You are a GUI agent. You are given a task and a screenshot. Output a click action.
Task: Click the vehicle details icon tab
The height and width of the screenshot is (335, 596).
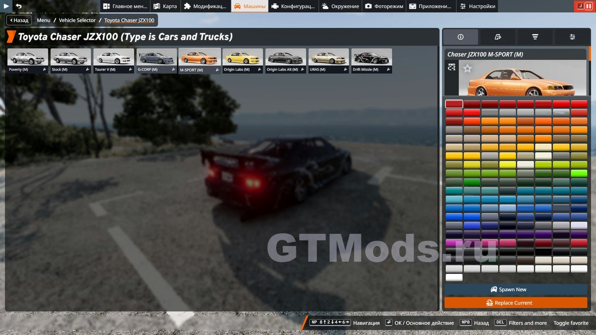click(498, 37)
